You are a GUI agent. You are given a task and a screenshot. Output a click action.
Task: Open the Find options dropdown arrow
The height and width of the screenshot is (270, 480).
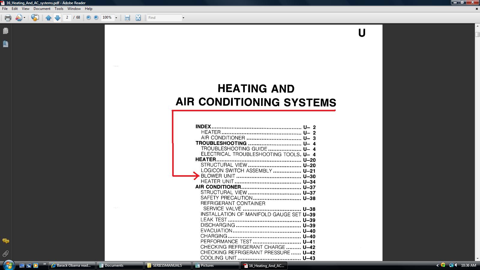(183, 18)
